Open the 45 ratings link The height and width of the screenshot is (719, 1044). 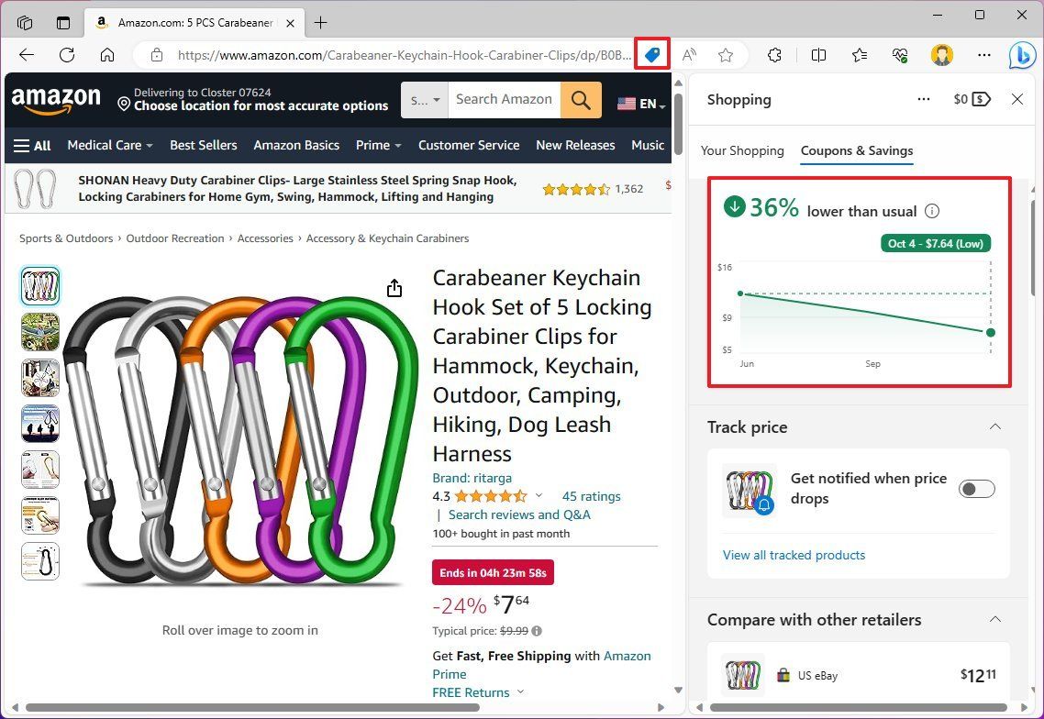coord(591,495)
